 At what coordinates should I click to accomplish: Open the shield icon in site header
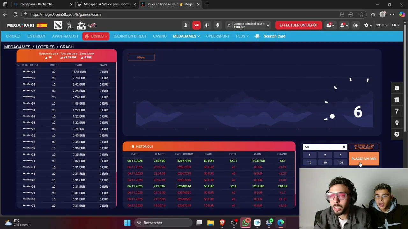click(207, 25)
